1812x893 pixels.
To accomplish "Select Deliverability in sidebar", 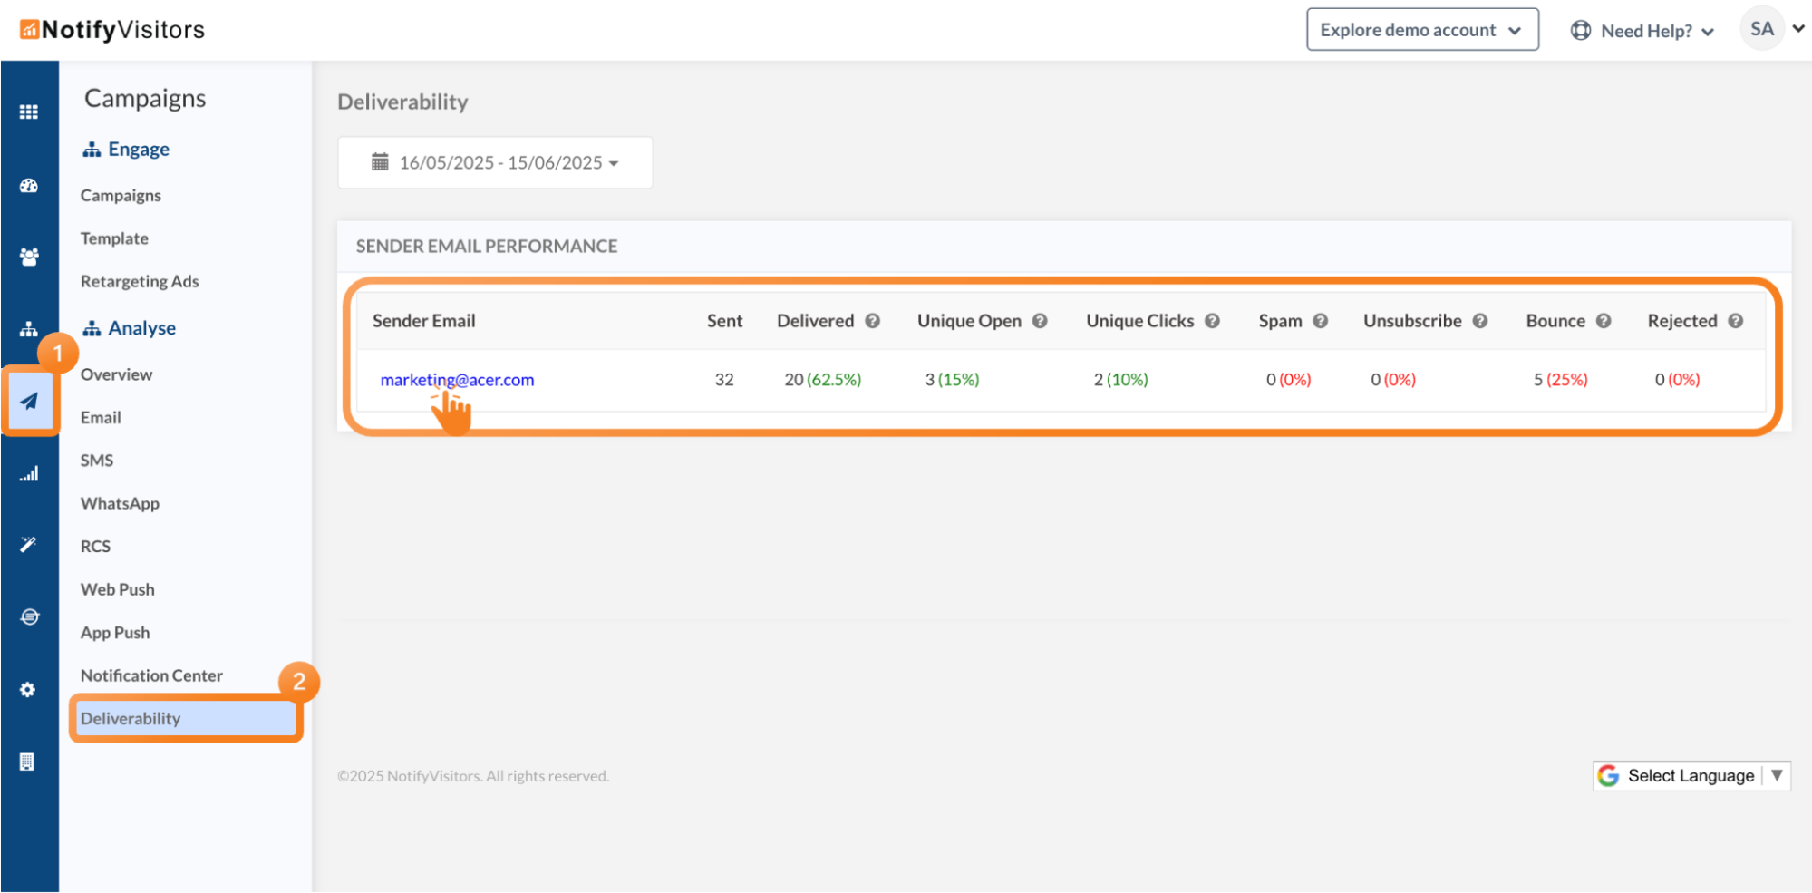I will coord(186,719).
